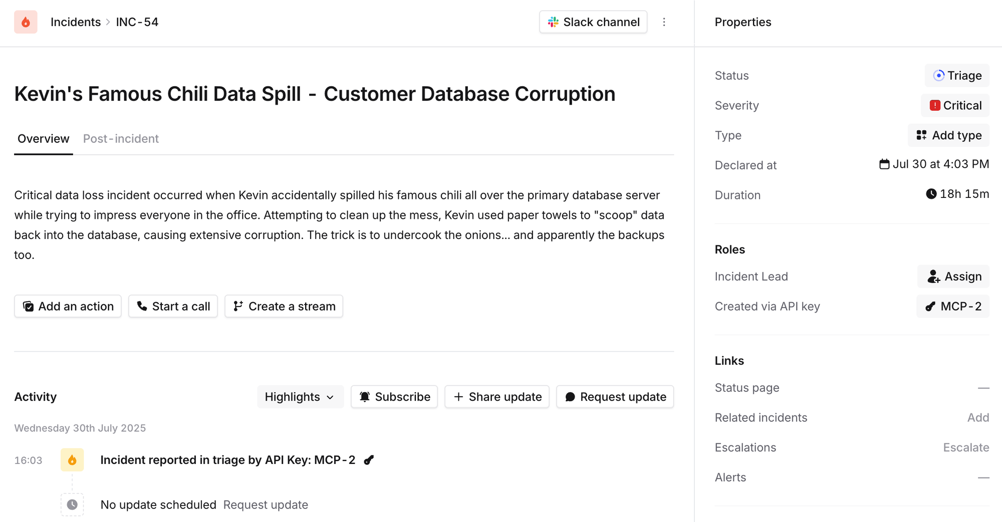Screen dimensions: 1002x522
Task: Subscribe to incident activity
Action: click(x=394, y=397)
